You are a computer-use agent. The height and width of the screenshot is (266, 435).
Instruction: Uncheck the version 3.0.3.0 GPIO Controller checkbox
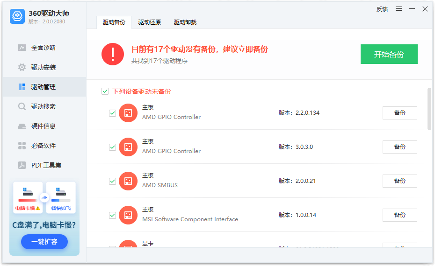click(x=112, y=147)
